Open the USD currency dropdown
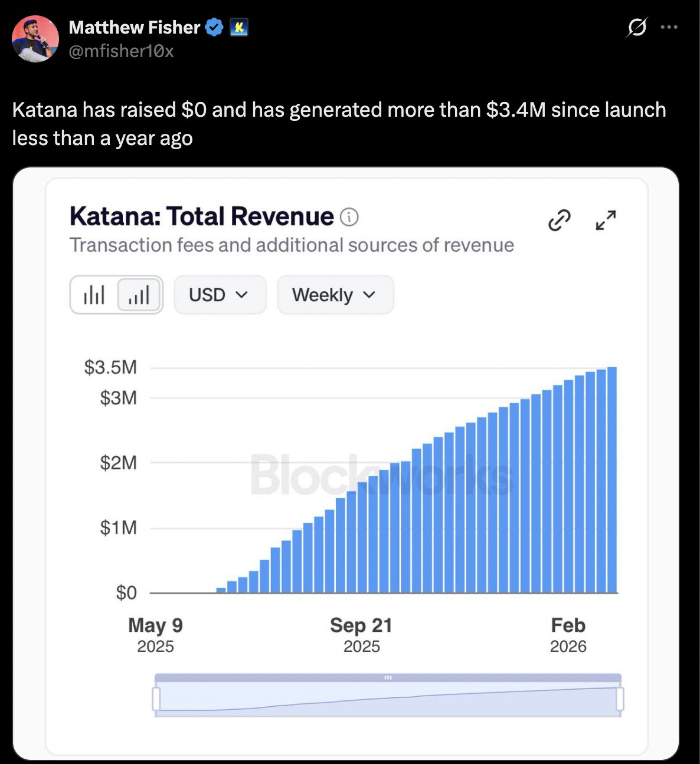This screenshot has width=700, height=764. [x=220, y=295]
